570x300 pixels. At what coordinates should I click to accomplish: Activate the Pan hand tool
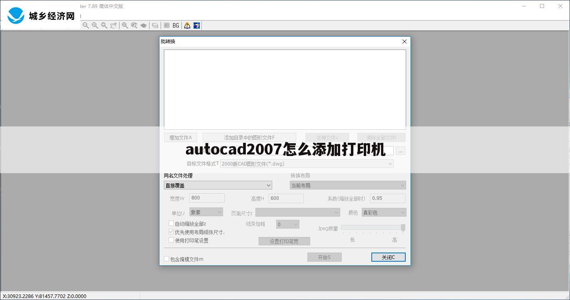point(144,25)
